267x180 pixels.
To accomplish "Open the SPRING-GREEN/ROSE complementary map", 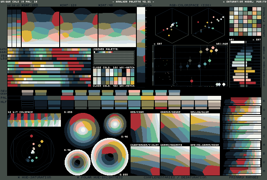I will coord(205,161).
